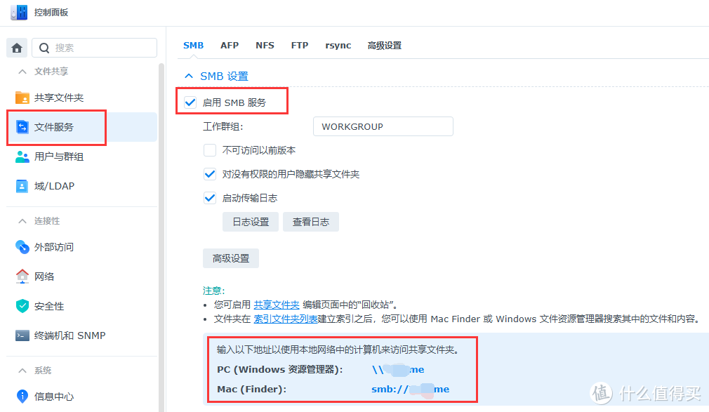Click the home icon above the sidebar
The image size is (709, 412).
(x=16, y=47)
